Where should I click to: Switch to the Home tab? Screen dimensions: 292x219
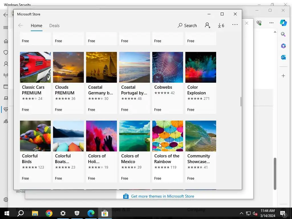36,25
